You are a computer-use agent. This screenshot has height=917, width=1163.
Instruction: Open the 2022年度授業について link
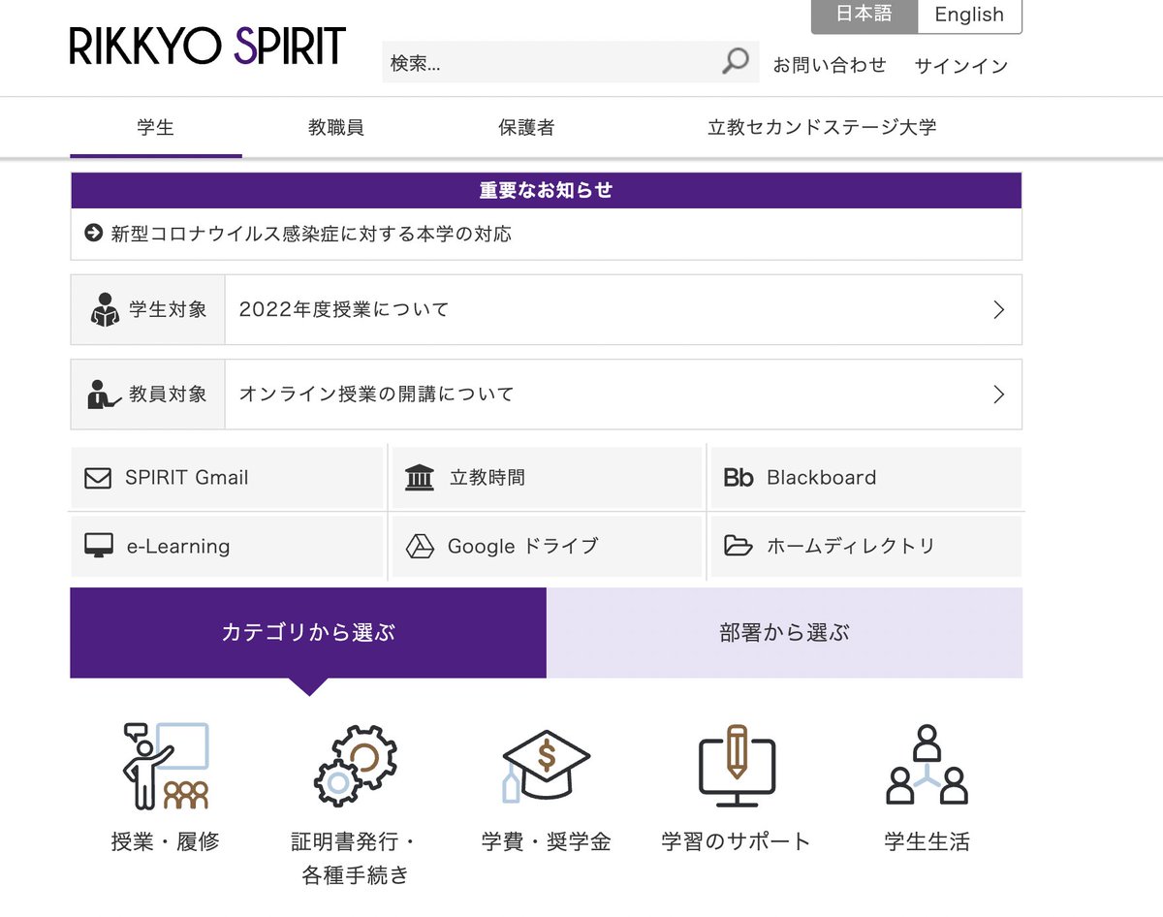pos(344,310)
